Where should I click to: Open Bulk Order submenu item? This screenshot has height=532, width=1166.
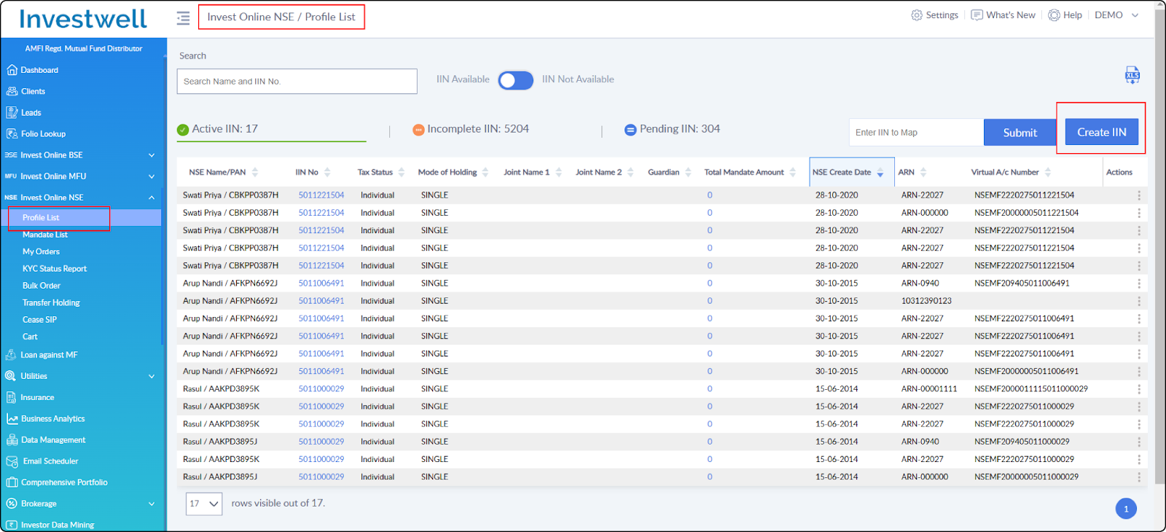[x=42, y=286]
